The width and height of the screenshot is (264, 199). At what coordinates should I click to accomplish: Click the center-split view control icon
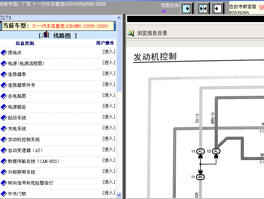coord(203,8)
